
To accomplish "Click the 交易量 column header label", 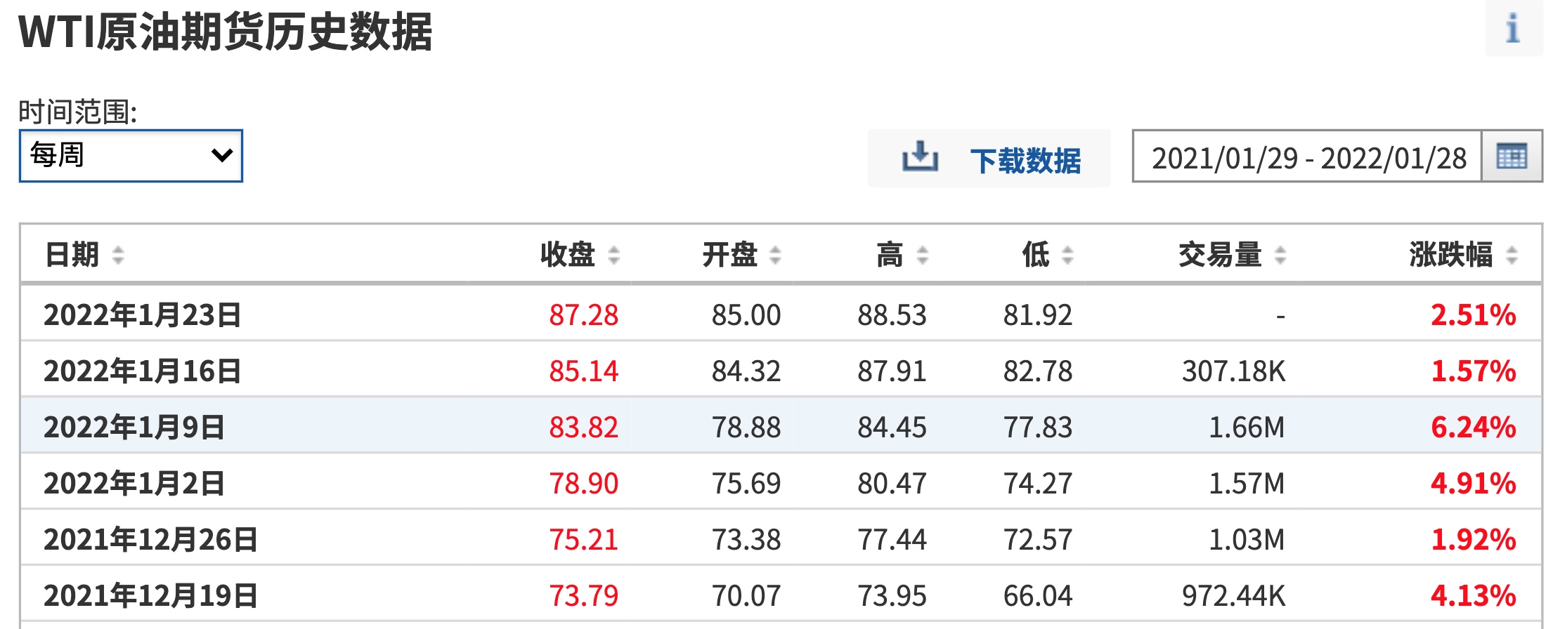I will point(1220,255).
